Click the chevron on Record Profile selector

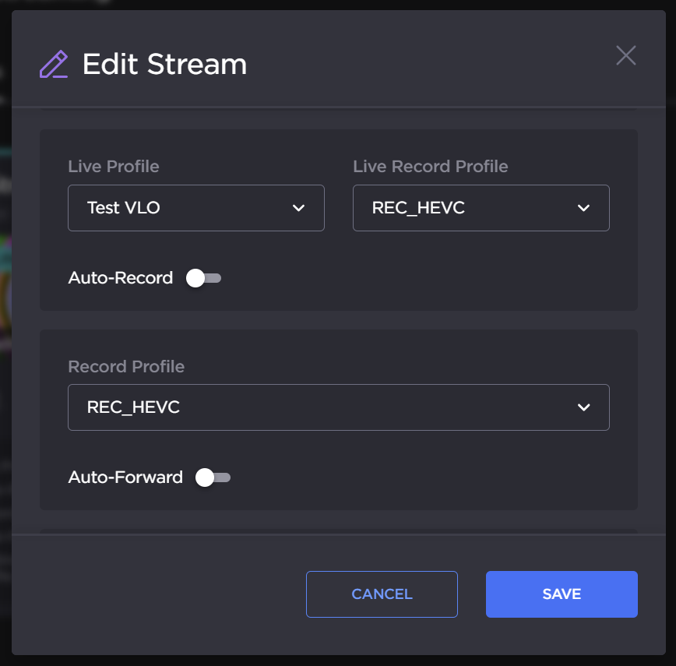[x=583, y=407]
